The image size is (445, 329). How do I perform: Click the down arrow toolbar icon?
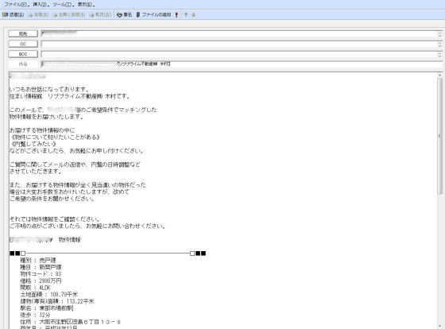click(194, 15)
